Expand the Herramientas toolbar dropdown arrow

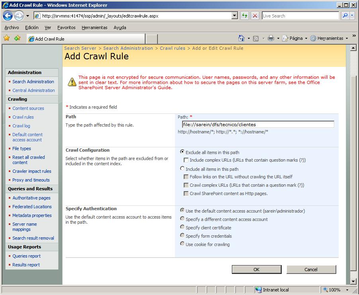coord(347,39)
